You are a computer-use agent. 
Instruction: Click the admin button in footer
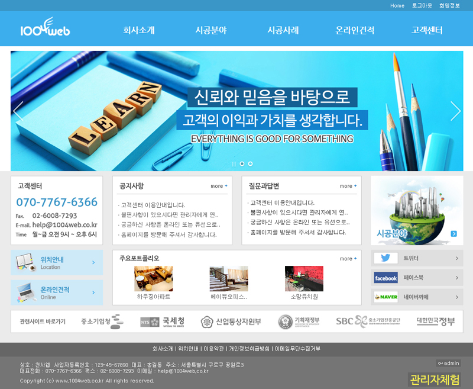(448, 363)
